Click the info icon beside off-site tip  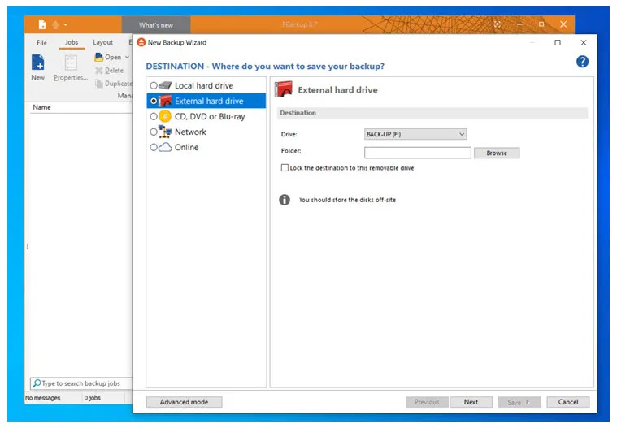click(x=285, y=200)
